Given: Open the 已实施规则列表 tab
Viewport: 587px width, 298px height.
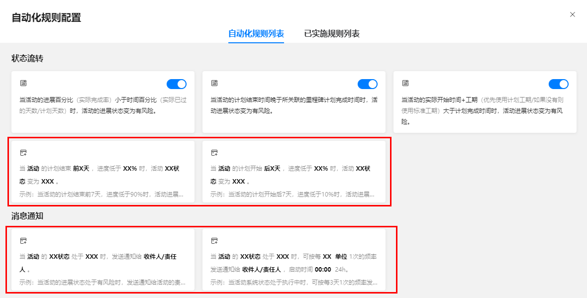Looking at the screenshot, I should point(332,34).
